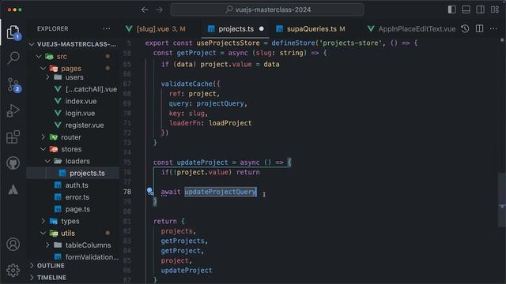Open the Extensions view
This screenshot has height=284, width=506.
point(13,137)
